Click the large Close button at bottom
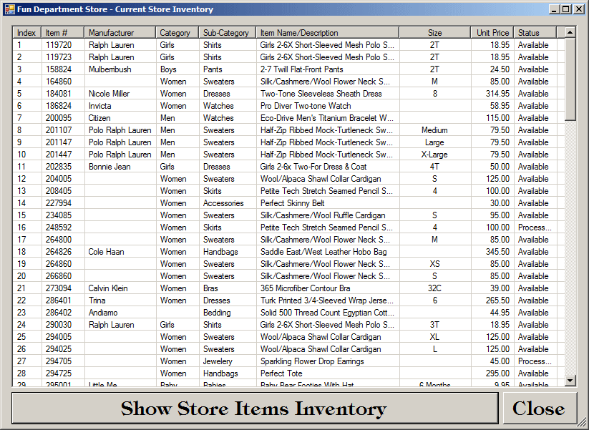The height and width of the screenshot is (430, 589). pos(540,409)
